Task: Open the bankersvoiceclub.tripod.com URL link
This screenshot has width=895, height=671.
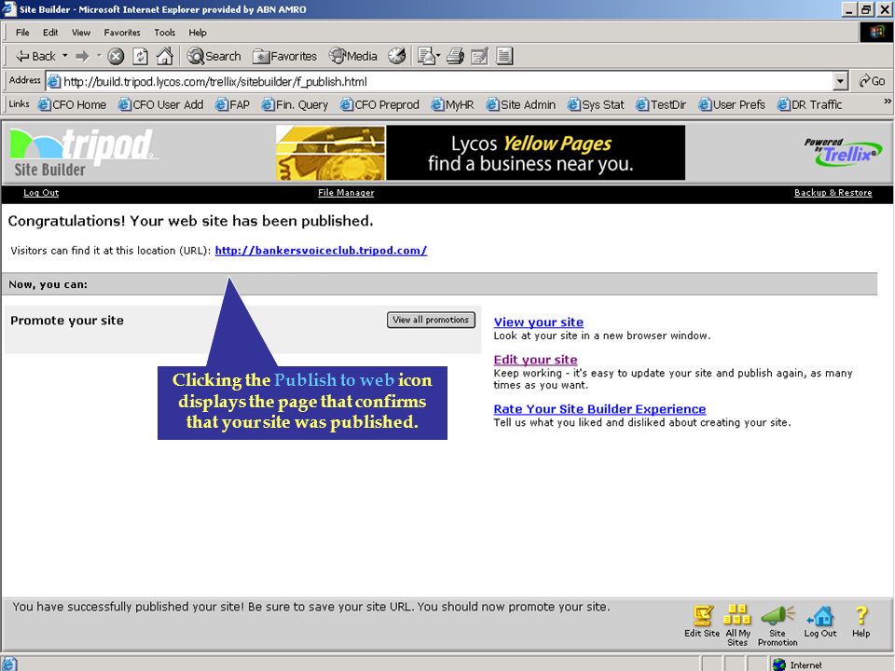Action: [321, 251]
